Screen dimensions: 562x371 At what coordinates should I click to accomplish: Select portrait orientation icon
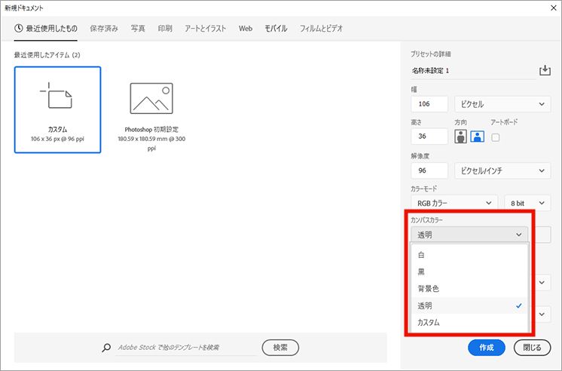pyautogui.click(x=460, y=136)
